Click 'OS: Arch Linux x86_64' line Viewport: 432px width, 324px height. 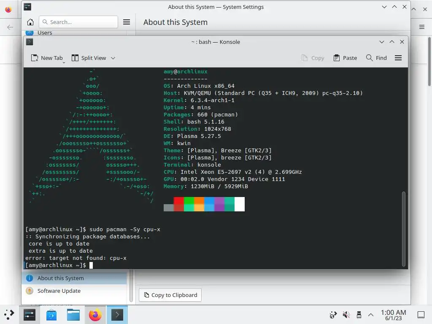[x=199, y=86]
